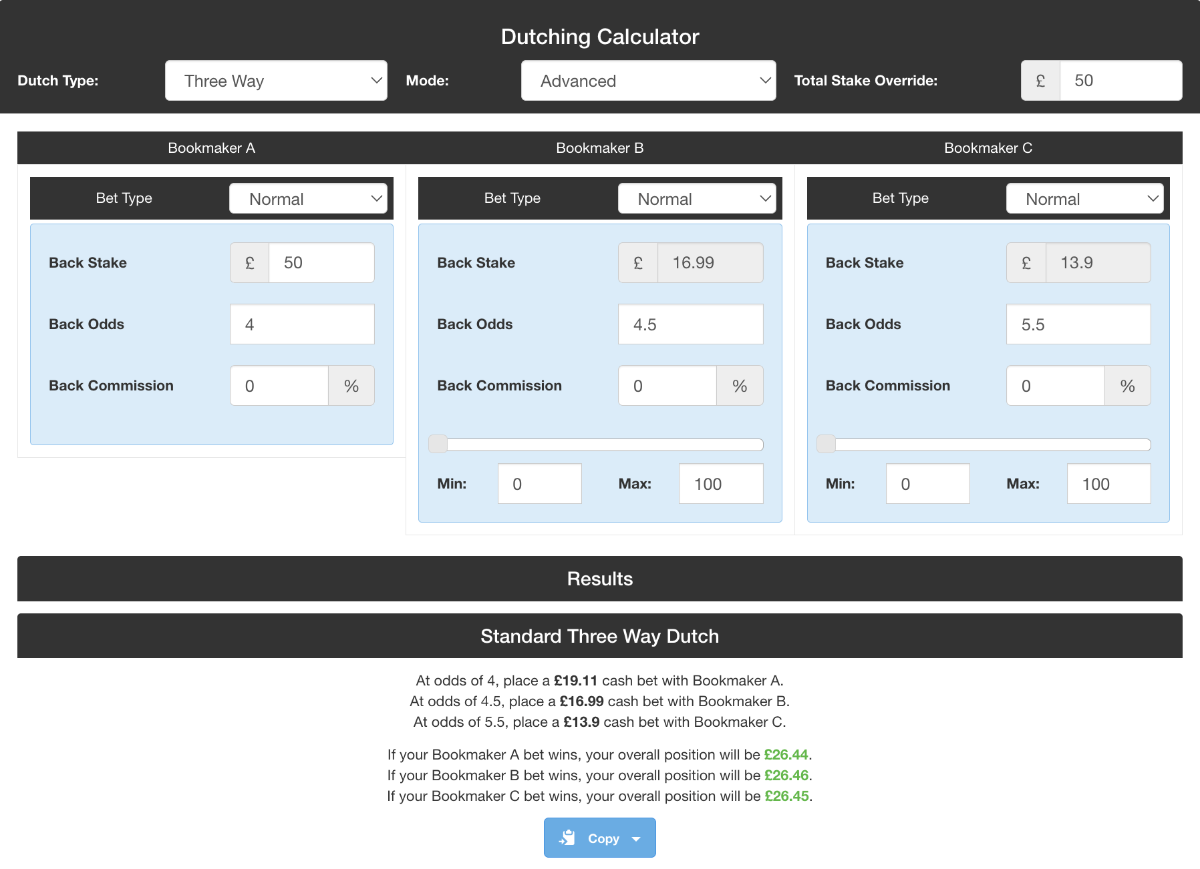This screenshot has width=1200, height=869.
Task: Click the Dutching Calculator title
Action: [600, 37]
